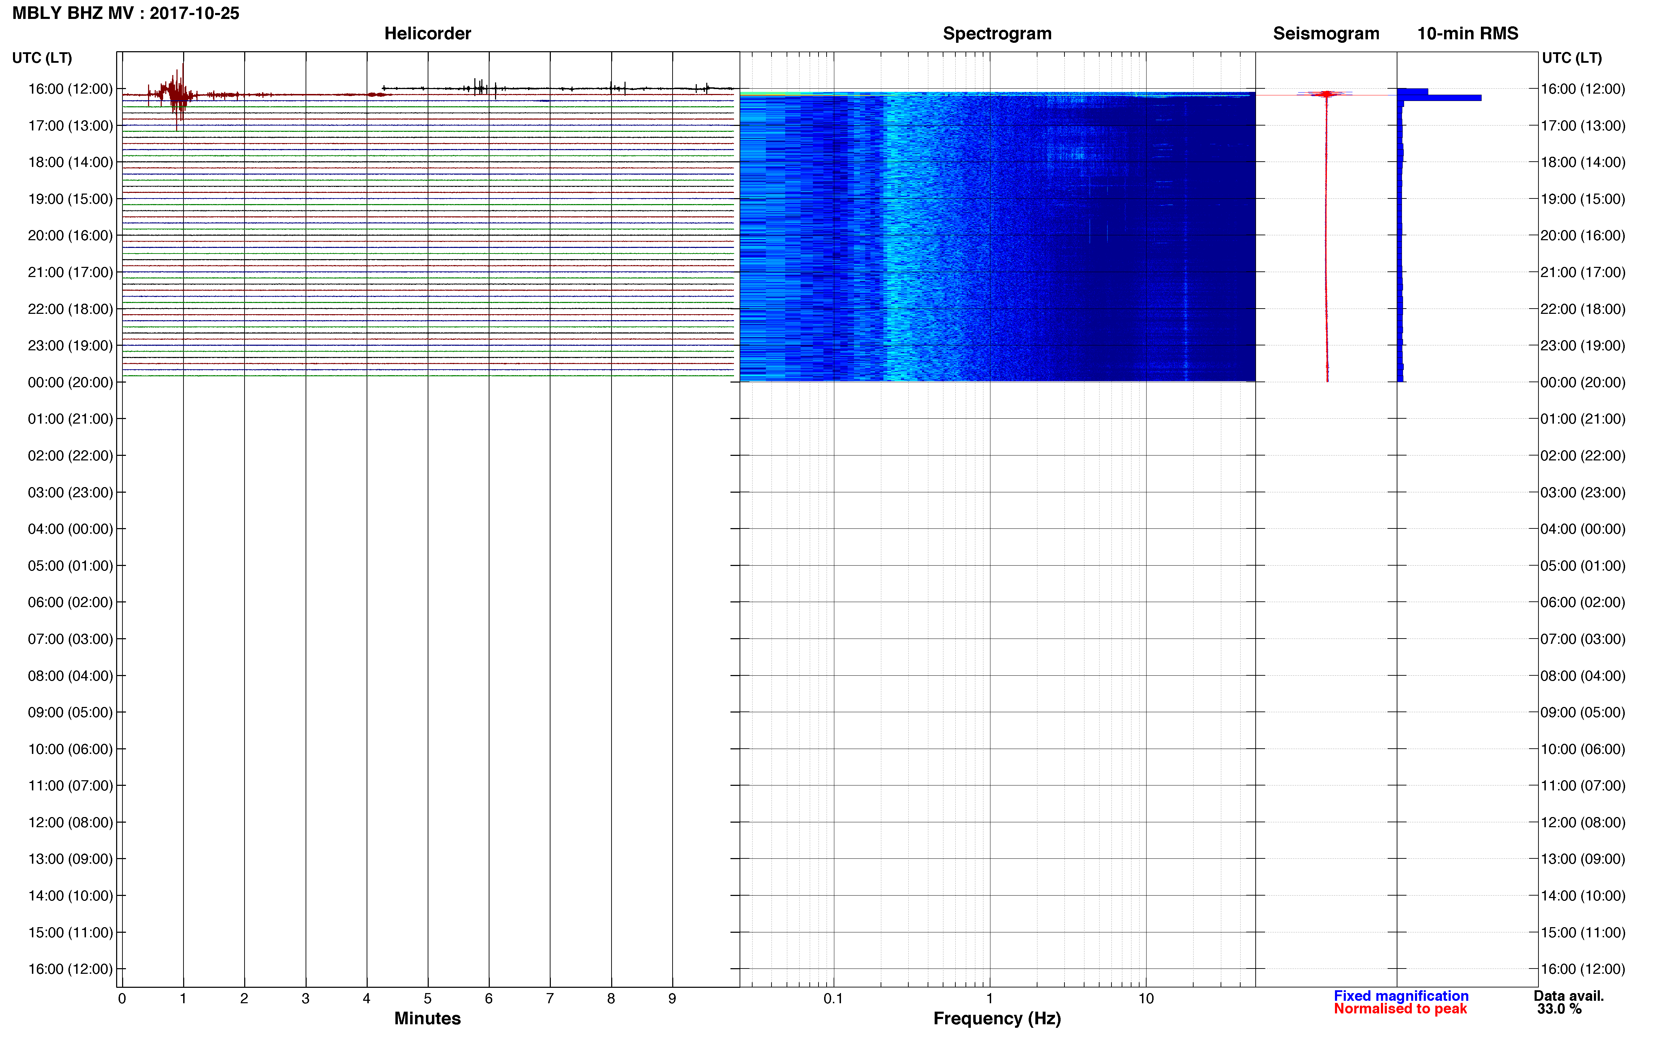Click the left 06:00 (02:00) time label
Image resolution: width=1663 pixels, height=1039 pixels.
pos(70,603)
